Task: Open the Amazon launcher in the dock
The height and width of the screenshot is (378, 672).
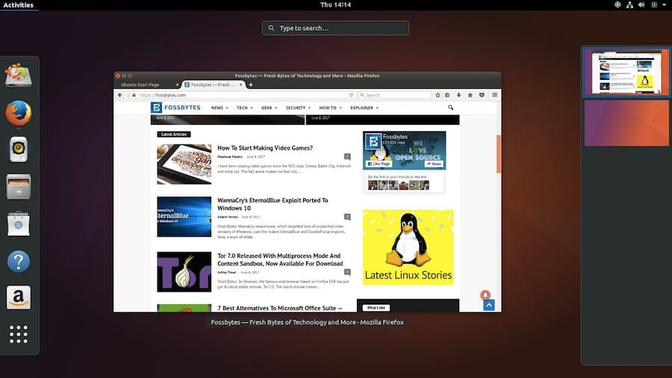Action: pyautogui.click(x=19, y=297)
